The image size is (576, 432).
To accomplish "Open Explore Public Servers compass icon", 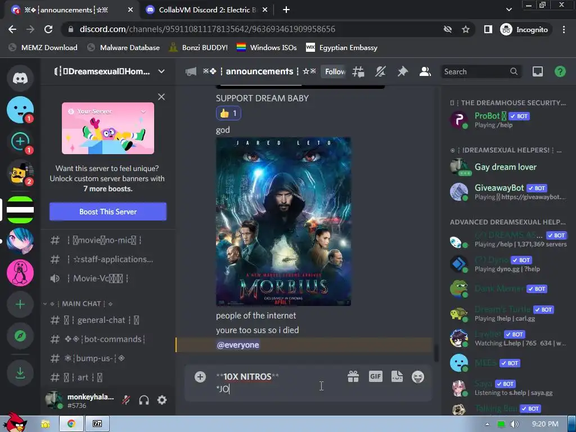I will [20, 336].
